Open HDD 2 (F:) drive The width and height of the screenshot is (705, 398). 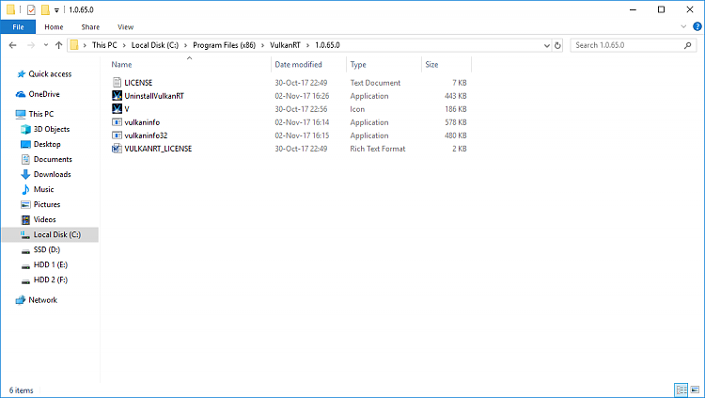51,280
